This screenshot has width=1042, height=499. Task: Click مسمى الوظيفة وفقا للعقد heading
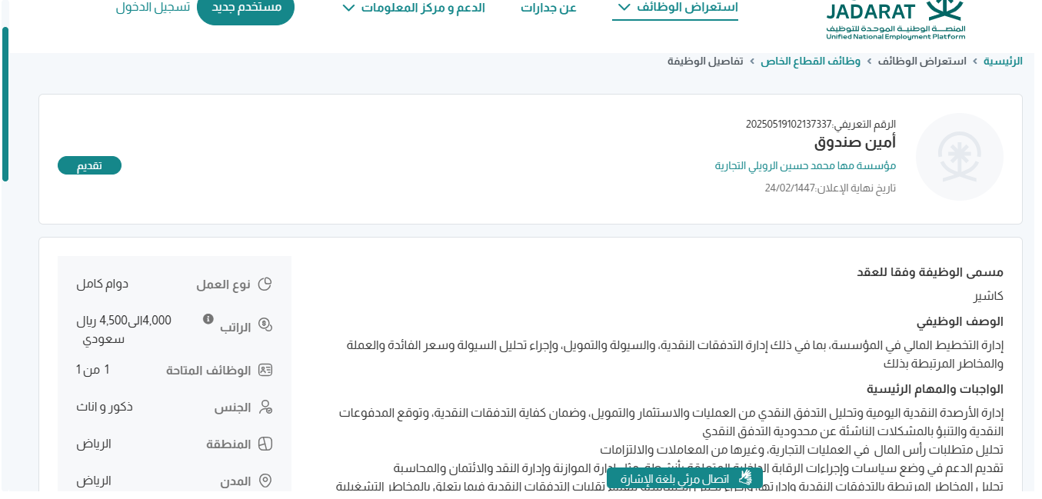click(930, 272)
